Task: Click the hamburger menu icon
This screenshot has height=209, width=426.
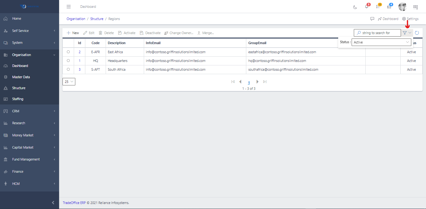Action: click(69, 7)
